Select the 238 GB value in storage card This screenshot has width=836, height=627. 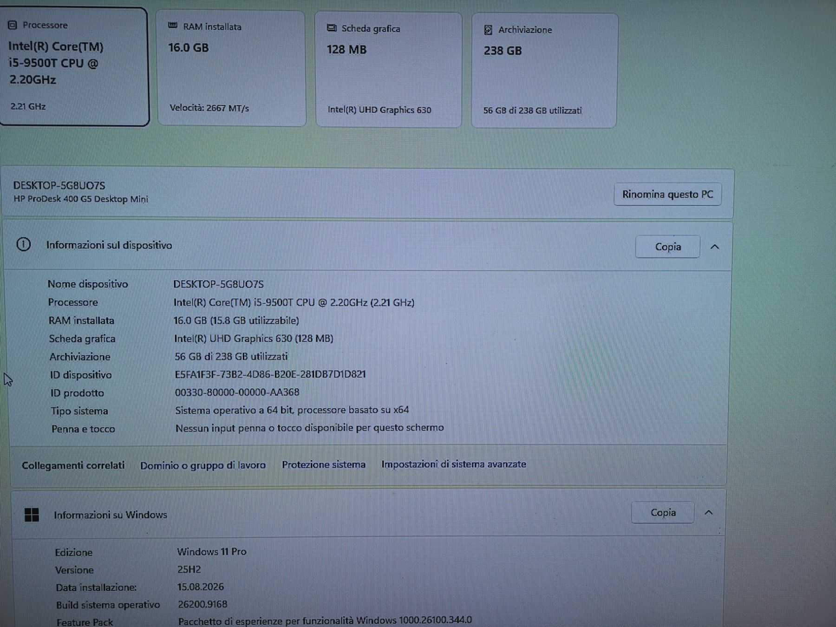(503, 51)
